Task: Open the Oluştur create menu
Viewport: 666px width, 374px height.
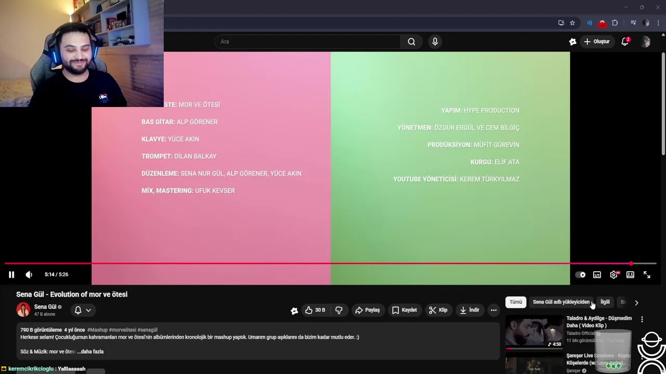Action: coord(596,42)
